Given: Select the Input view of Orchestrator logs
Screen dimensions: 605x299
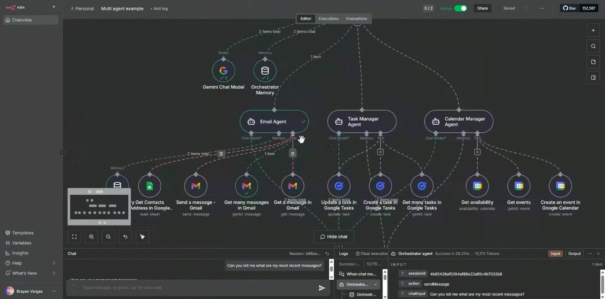Looking at the screenshot, I should [x=555, y=253].
